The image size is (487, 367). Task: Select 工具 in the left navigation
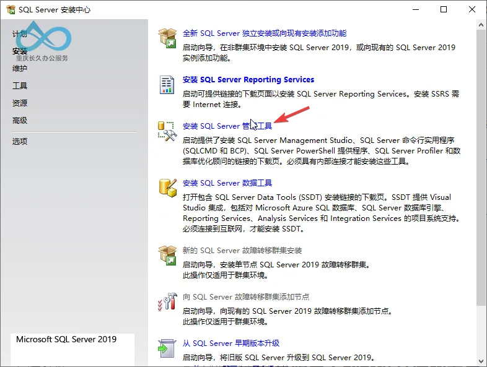20,85
